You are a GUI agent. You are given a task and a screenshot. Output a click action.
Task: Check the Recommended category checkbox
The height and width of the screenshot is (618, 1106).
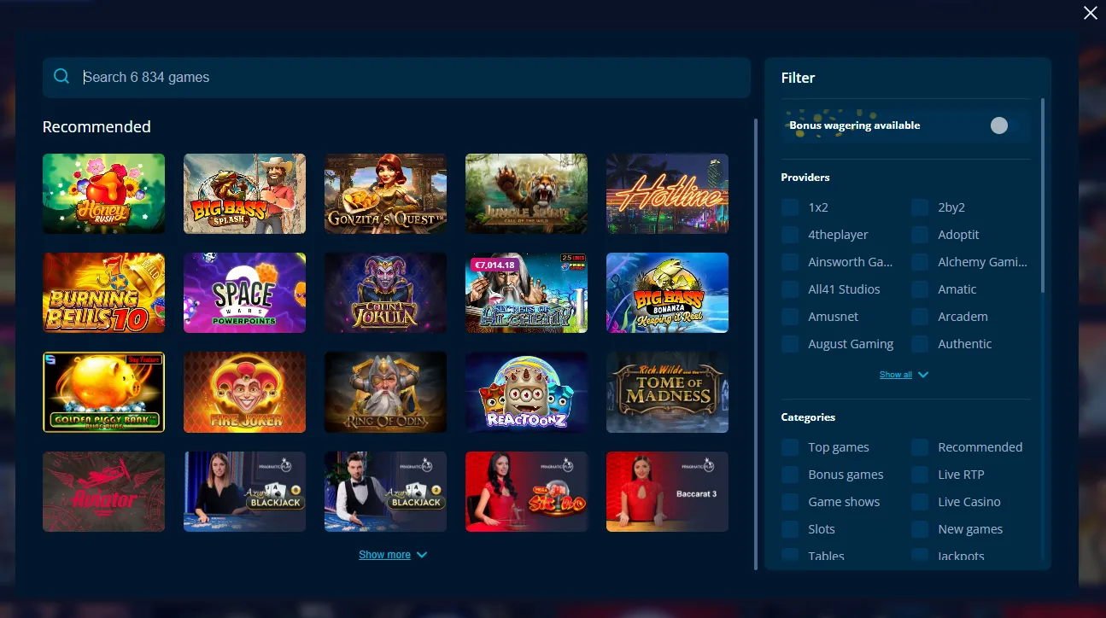tap(920, 447)
